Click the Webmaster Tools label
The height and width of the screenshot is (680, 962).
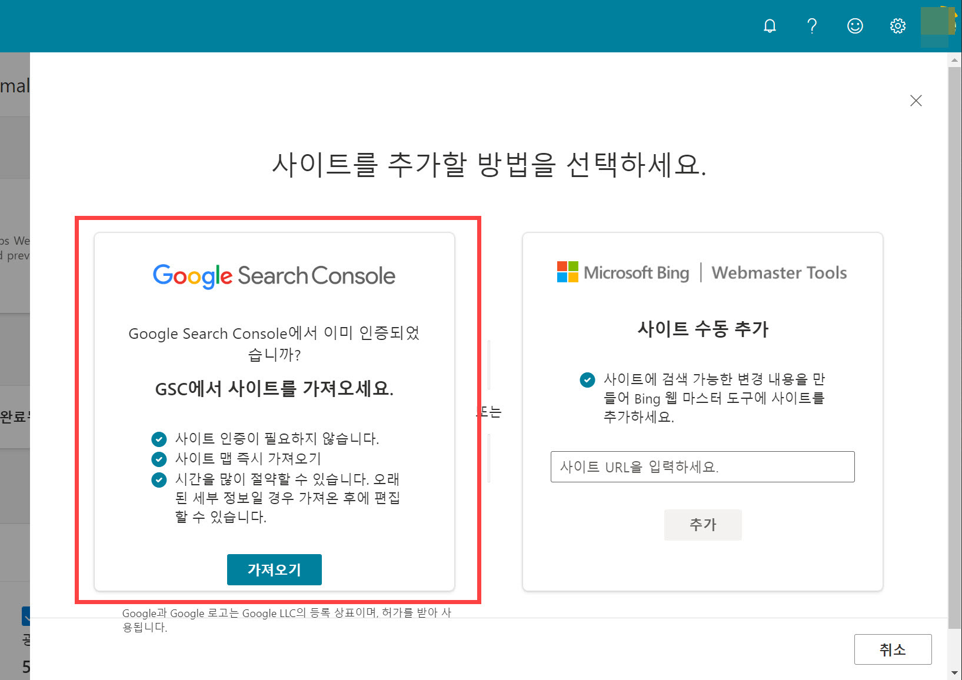[x=778, y=272]
